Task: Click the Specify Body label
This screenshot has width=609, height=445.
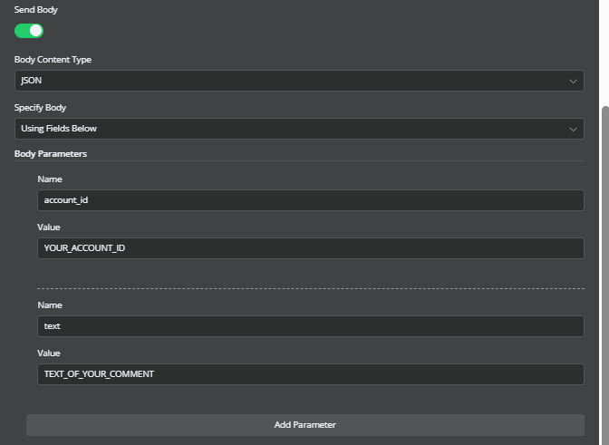Action: [40, 108]
